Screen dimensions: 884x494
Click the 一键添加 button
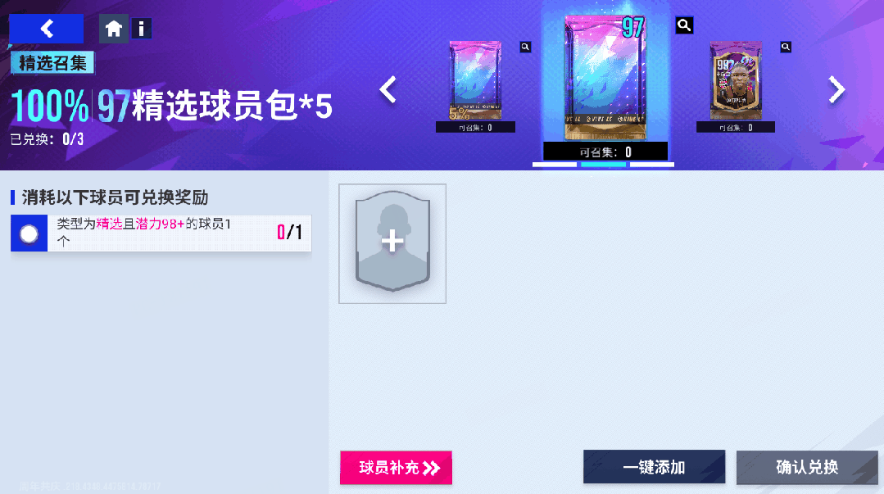(x=654, y=467)
